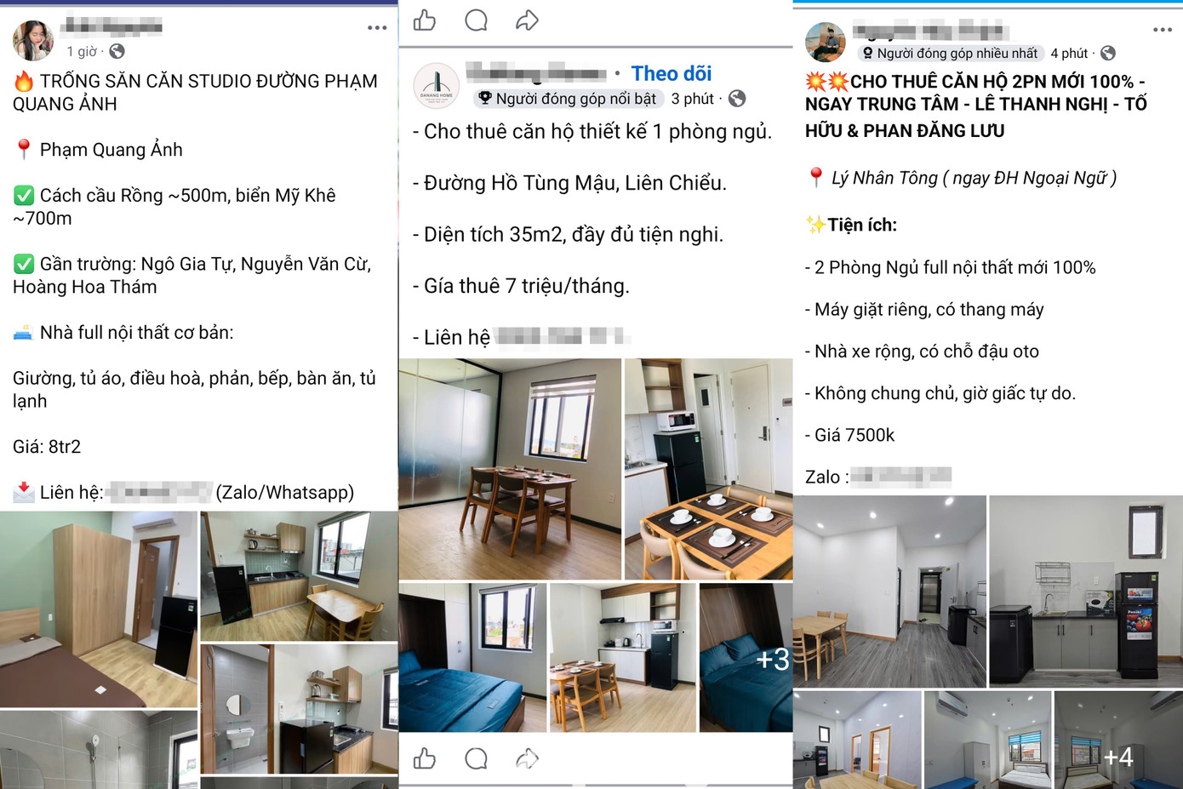The image size is (1183, 789).
Task: Open the dining table photo with the large window
Action: [510, 469]
